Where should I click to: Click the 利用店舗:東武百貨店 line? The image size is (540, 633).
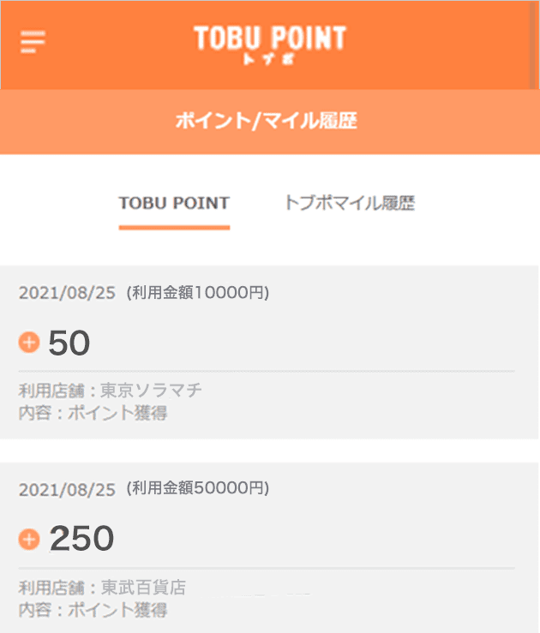(x=102, y=588)
